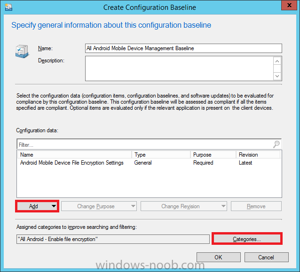Viewport: 300px width, 272px height.
Task: Open the Change Purpose dropdown
Action: point(99,206)
